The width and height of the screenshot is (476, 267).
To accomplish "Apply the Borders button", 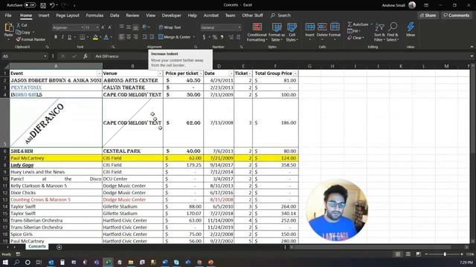I will 83,37.
